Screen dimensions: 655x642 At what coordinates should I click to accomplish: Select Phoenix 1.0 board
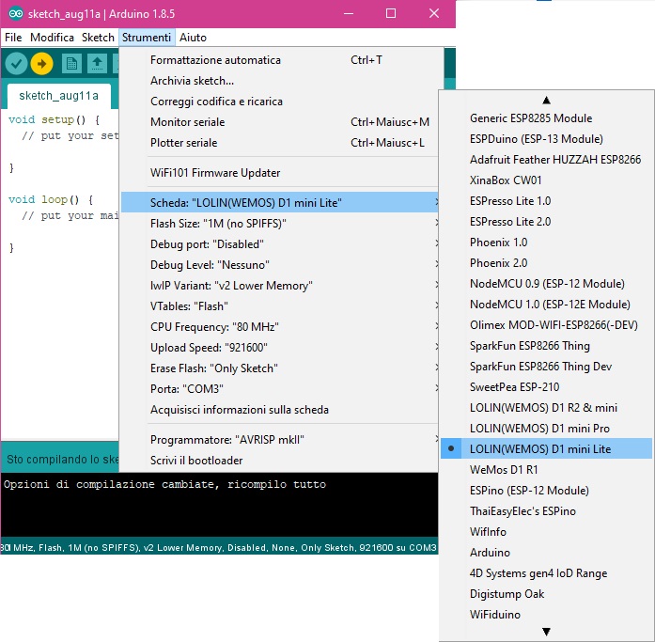point(546,243)
